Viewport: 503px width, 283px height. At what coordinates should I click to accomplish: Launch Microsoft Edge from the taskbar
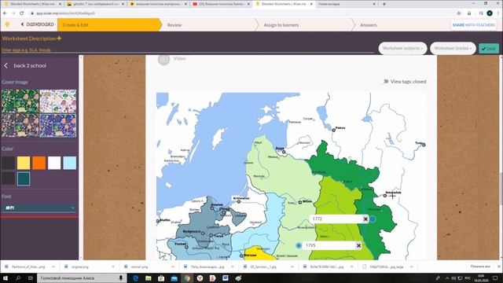point(135,277)
